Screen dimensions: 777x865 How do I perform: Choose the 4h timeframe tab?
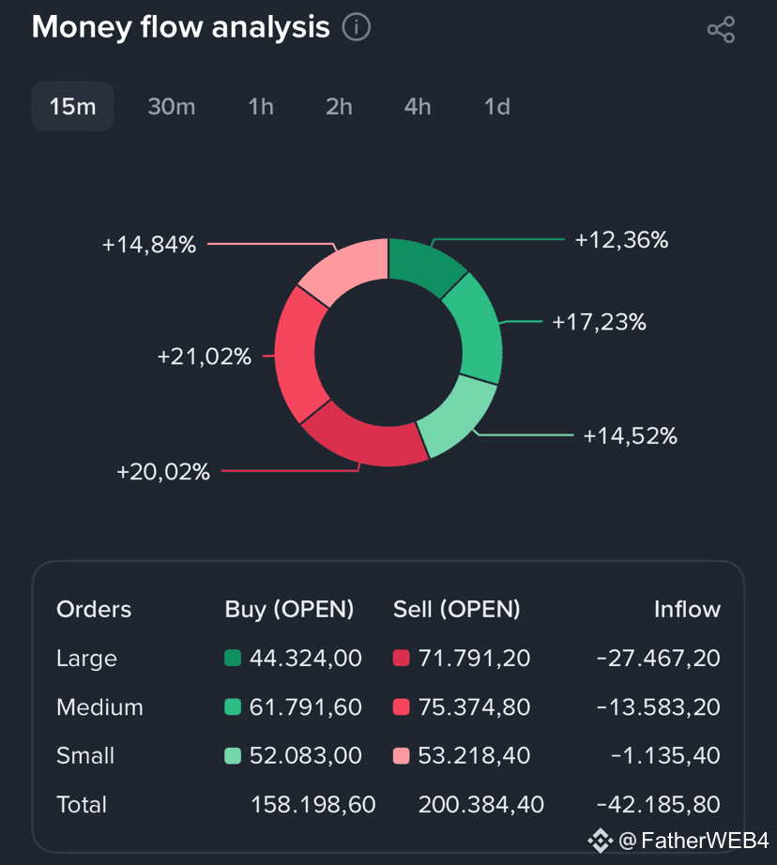(x=418, y=106)
